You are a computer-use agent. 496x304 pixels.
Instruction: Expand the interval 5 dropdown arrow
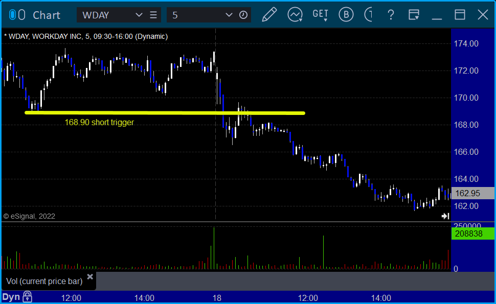coord(229,15)
